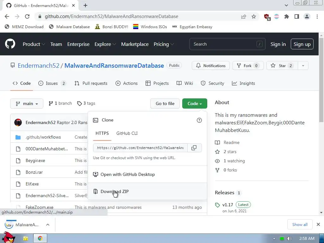Click the GitHub search field
Screen dimensions: 324x243
coord(227,44)
